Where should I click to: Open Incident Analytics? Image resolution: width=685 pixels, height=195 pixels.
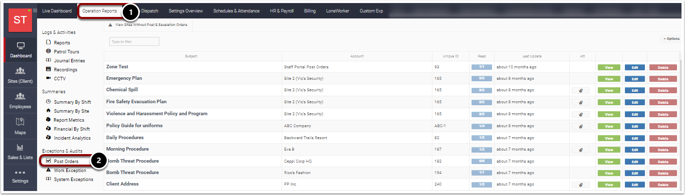pos(68,138)
